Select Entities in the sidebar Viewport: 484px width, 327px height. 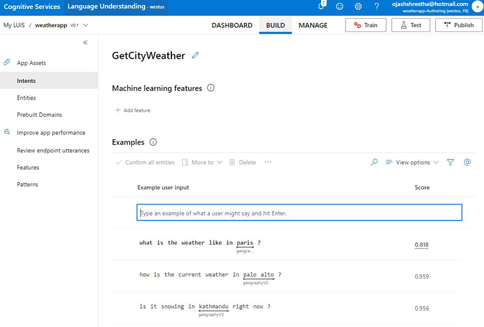point(26,97)
